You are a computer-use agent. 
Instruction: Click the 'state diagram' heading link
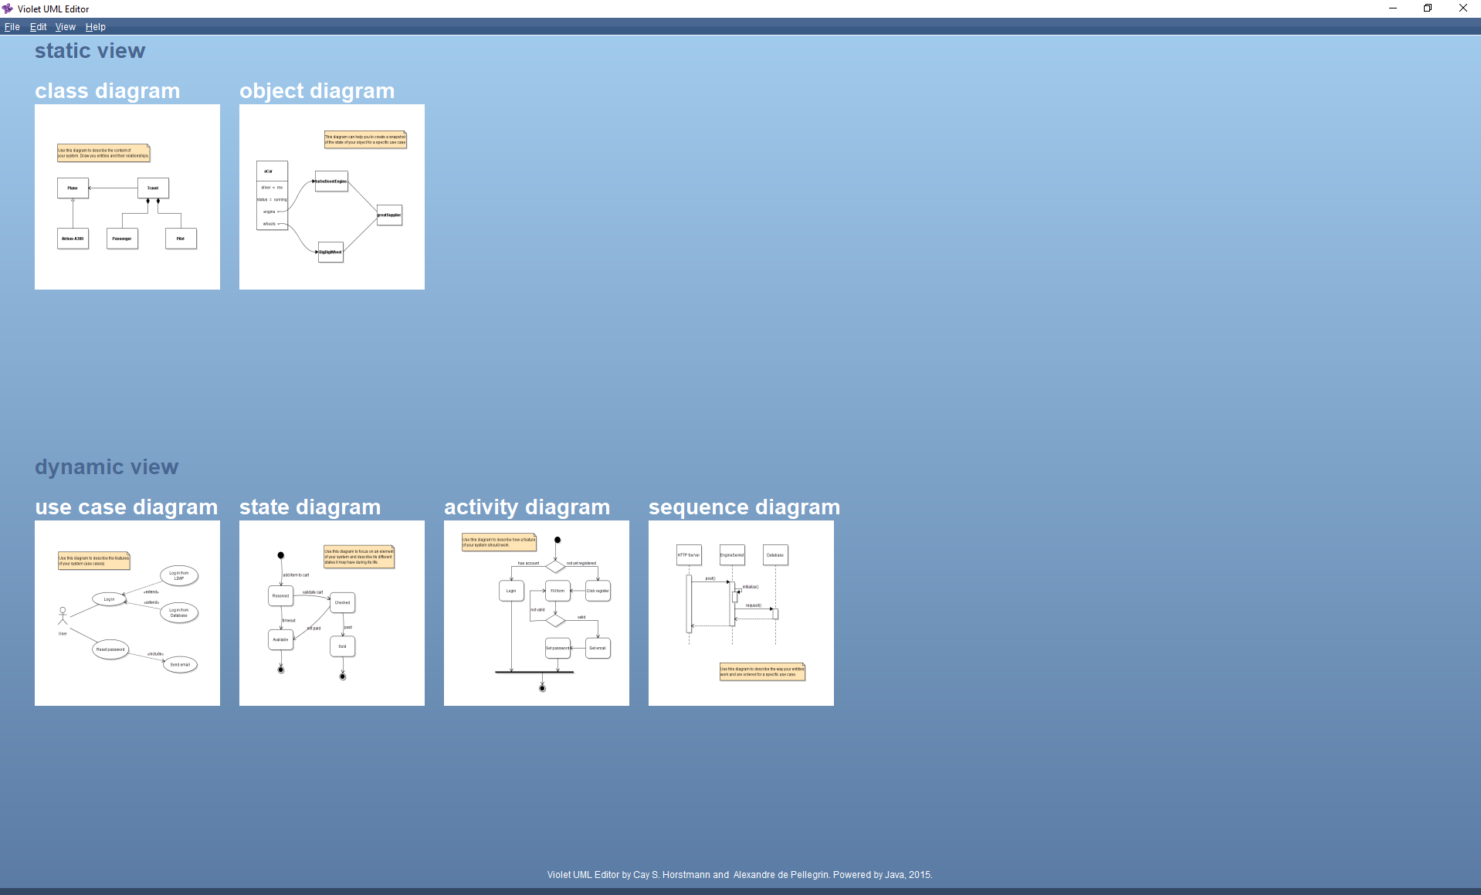310,507
